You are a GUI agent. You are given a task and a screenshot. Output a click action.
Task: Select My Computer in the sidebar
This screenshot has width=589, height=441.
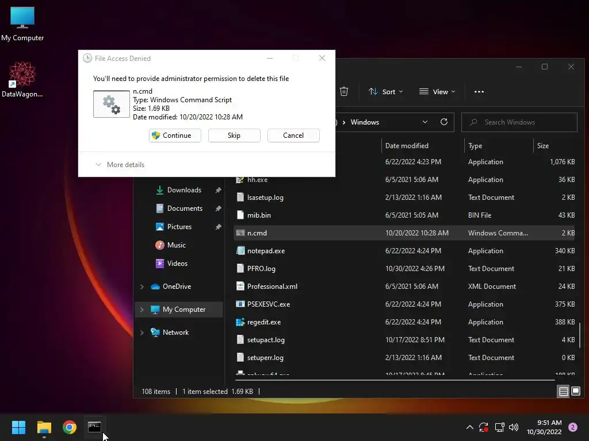[x=183, y=310]
